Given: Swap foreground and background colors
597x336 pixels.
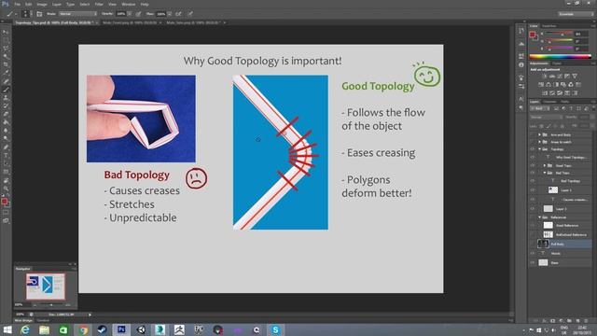Looking at the screenshot, I should (8, 196).
